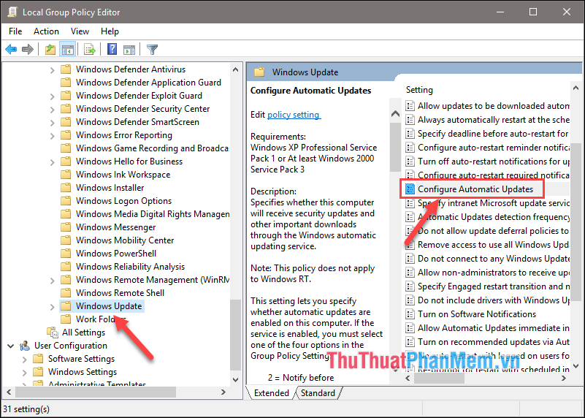
Task: Click the Windows Mobility Center folder icon
Action: (x=66, y=240)
